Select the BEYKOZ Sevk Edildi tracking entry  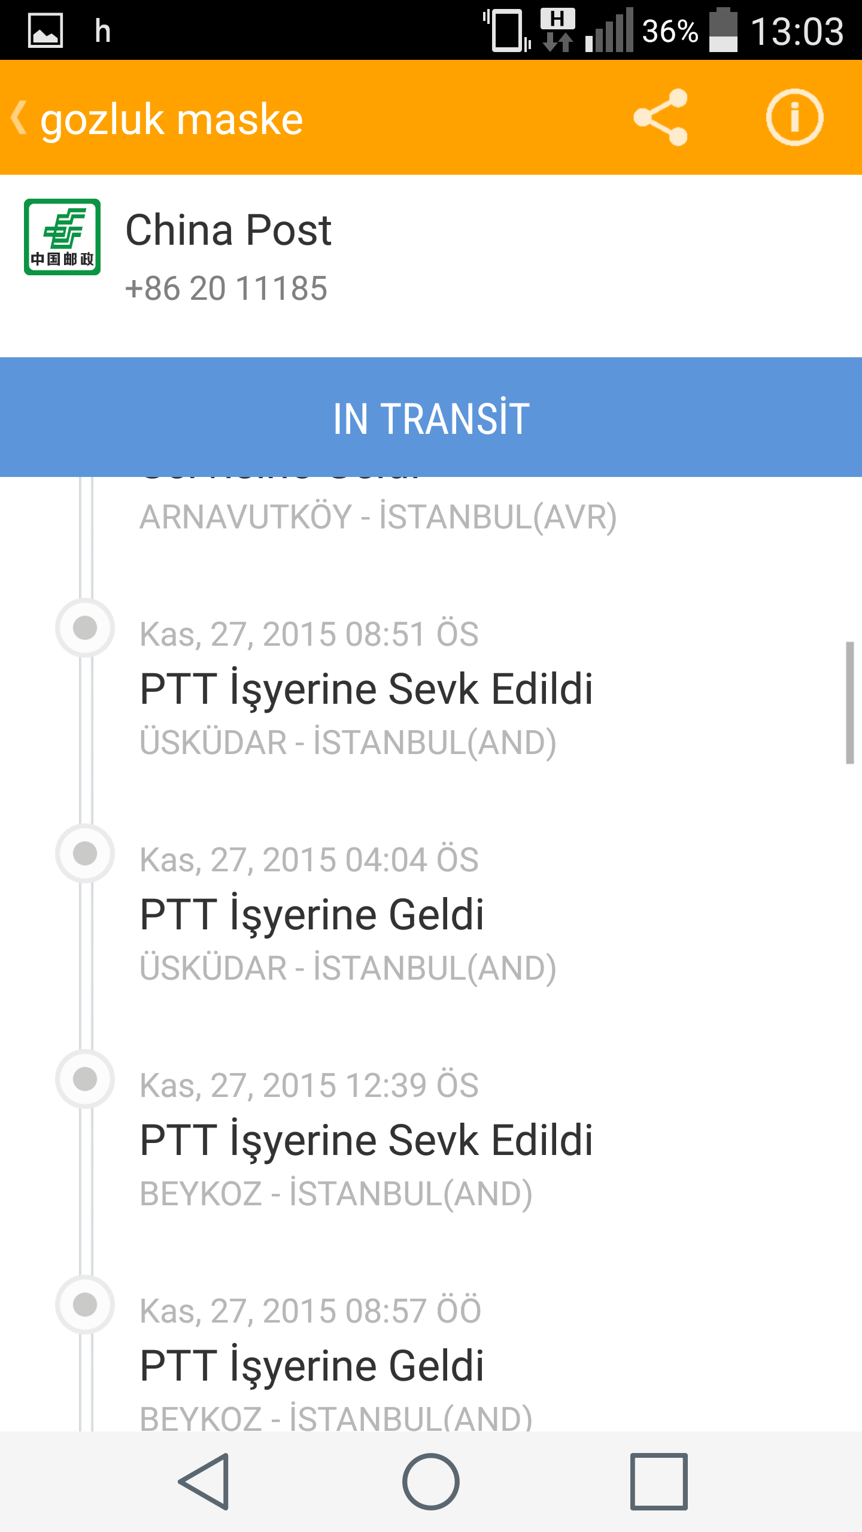point(366,1141)
